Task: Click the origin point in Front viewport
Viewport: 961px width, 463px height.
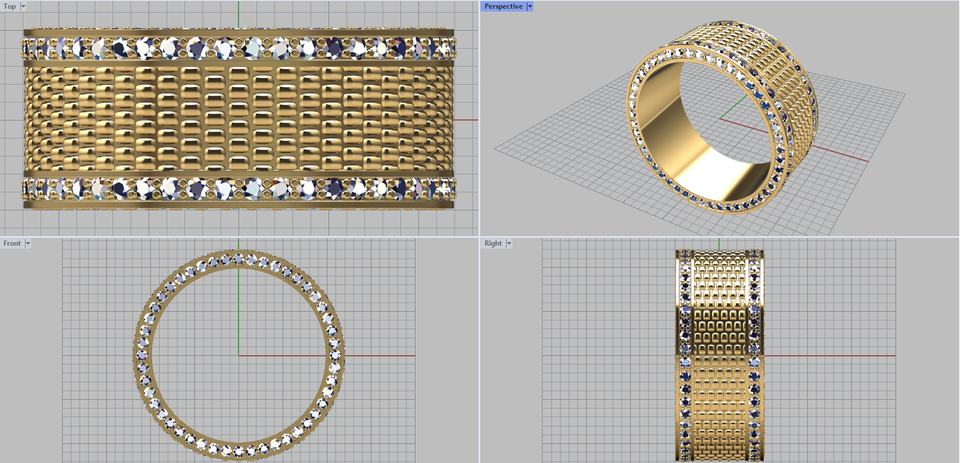Action: pos(238,356)
